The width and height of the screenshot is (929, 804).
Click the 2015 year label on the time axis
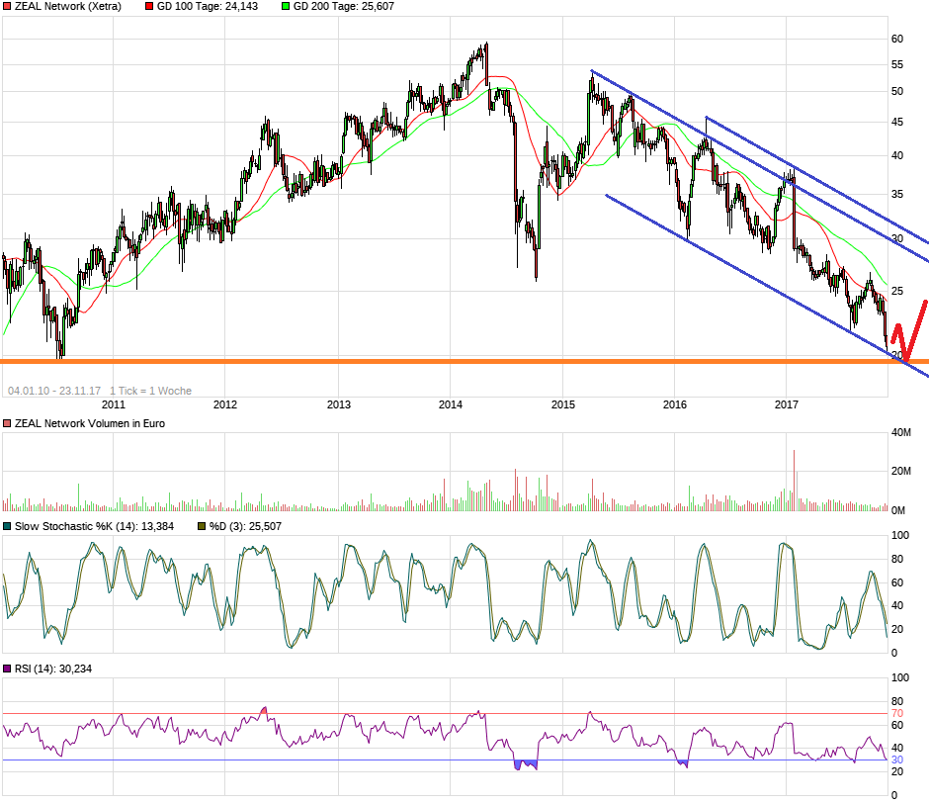(563, 404)
